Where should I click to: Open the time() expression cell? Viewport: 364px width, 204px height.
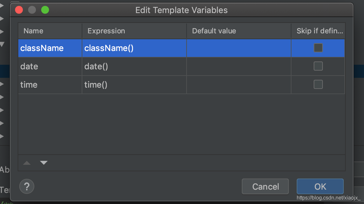coord(134,85)
